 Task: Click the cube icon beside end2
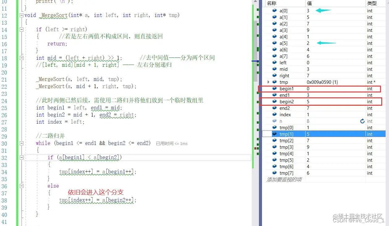(x=274, y=108)
